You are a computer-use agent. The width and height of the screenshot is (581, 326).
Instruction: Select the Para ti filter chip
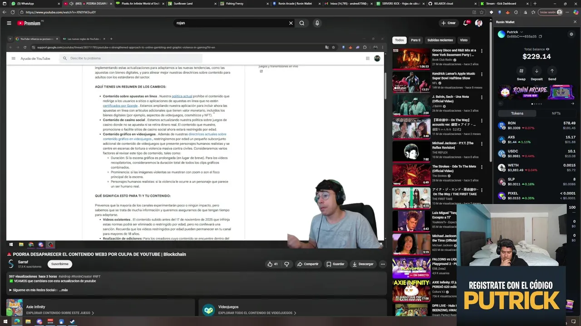point(415,40)
